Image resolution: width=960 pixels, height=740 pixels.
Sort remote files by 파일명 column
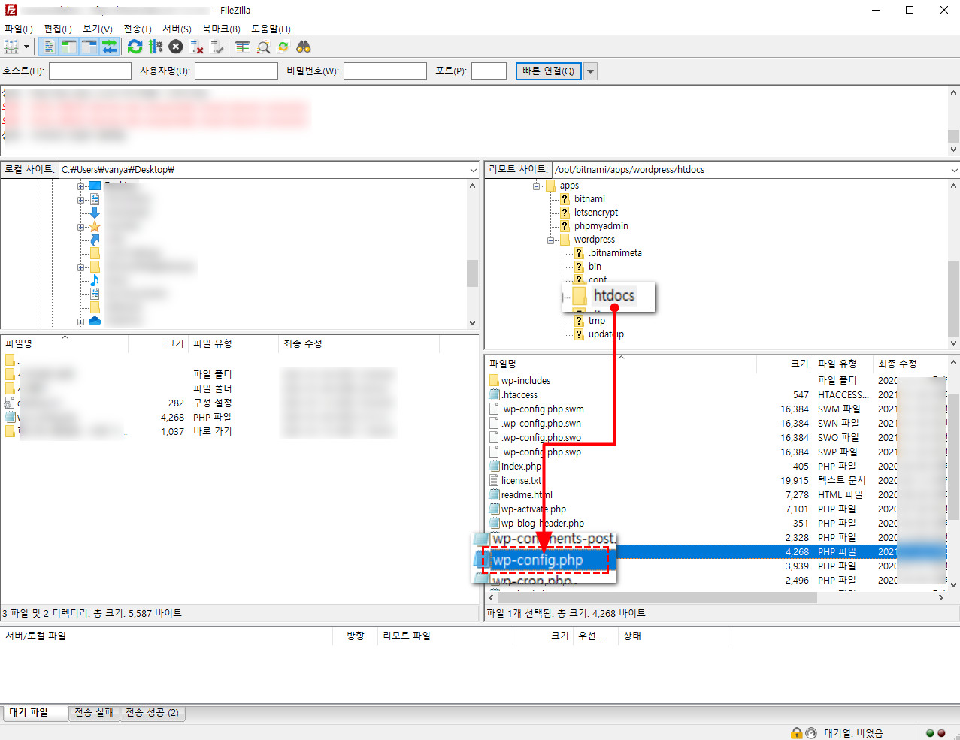[x=621, y=364]
